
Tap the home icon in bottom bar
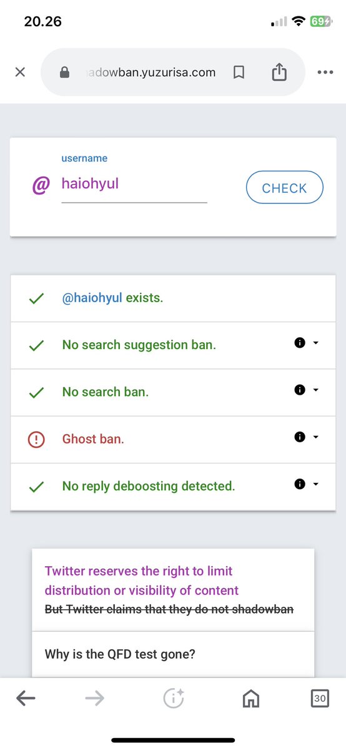tap(251, 699)
